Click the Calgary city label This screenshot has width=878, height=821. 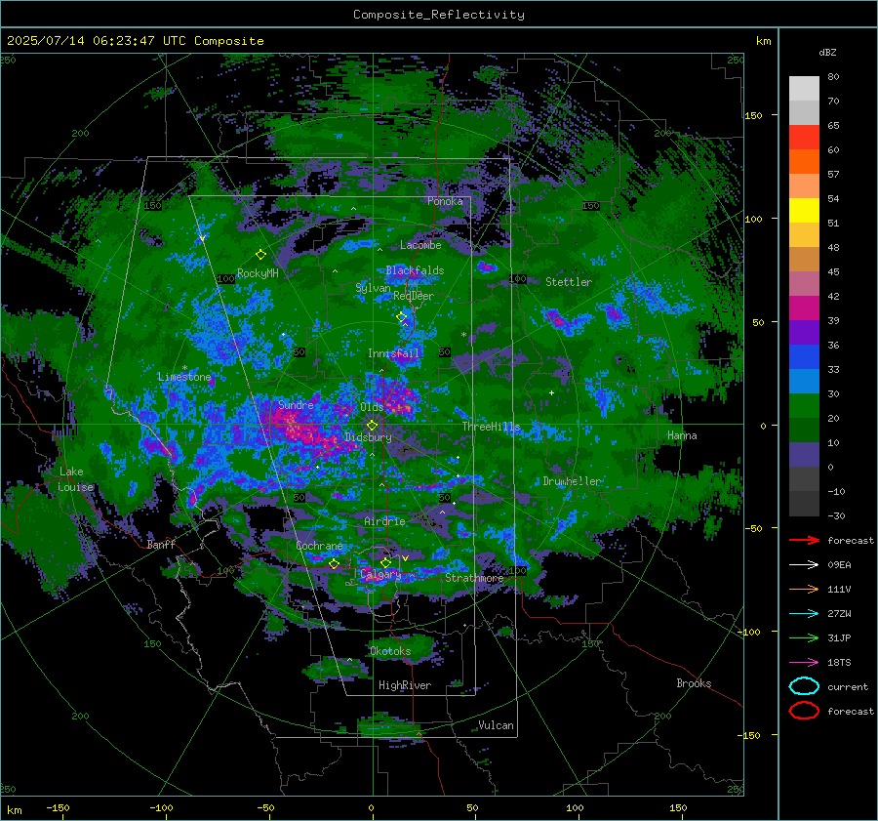pos(380,574)
